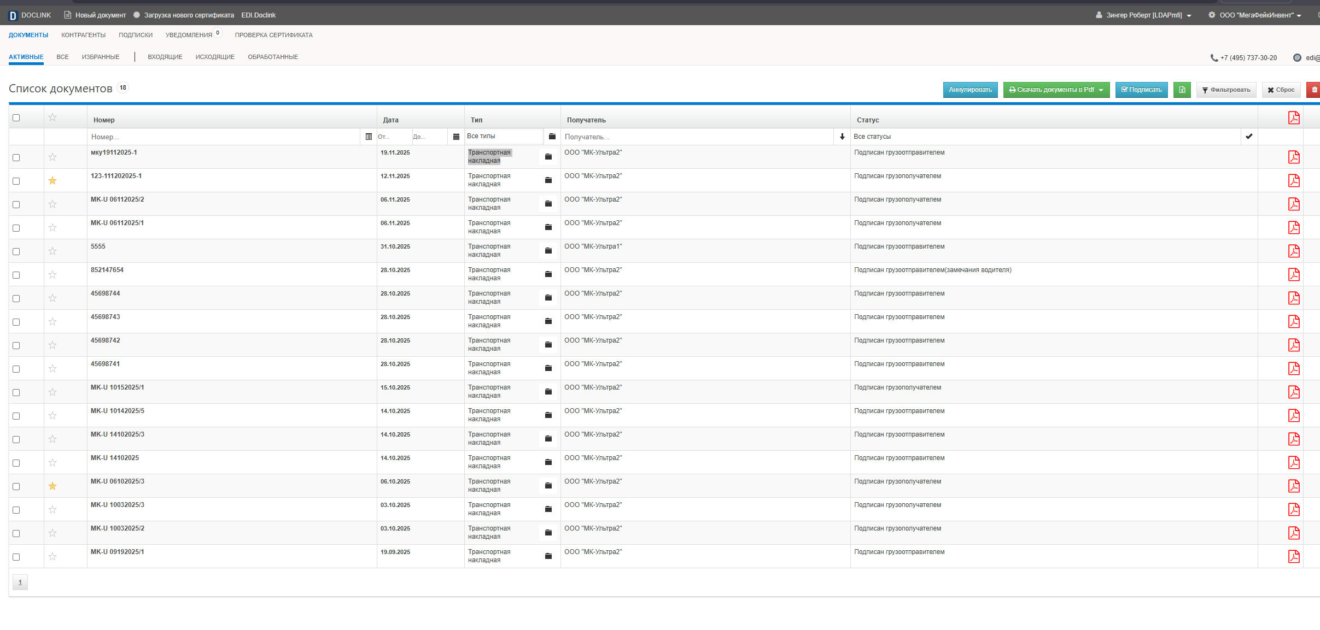Click the PDF icon in the table header
The width and height of the screenshot is (1320, 630).
[x=1293, y=118]
